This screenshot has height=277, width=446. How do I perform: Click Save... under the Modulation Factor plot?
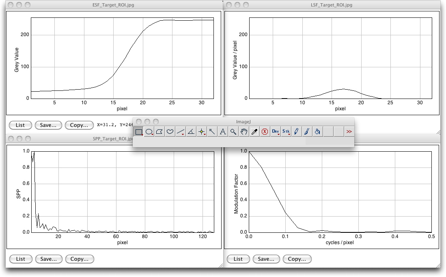266,259
